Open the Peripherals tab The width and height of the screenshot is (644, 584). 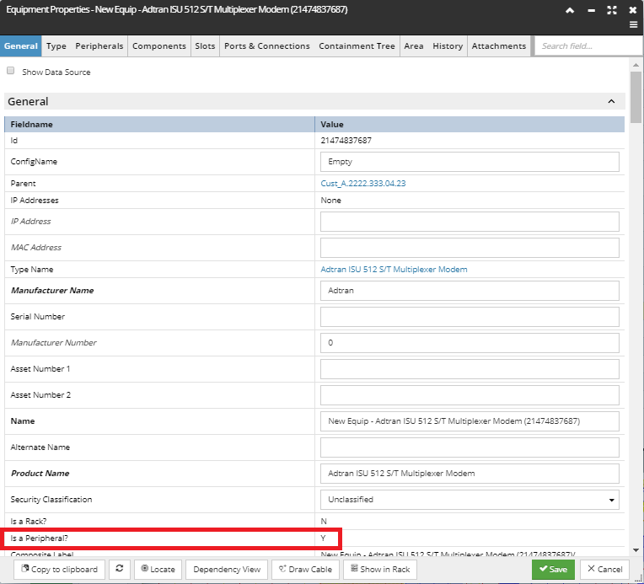[99, 46]
